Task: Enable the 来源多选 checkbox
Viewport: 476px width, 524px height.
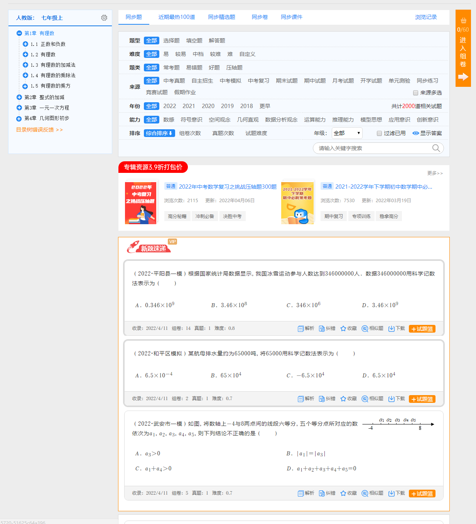Action: (x=415, y=93)
